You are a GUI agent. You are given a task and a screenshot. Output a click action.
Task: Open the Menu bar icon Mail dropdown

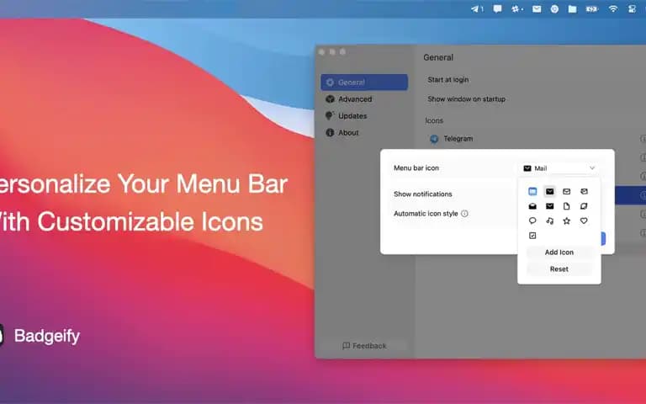[559, 168]
